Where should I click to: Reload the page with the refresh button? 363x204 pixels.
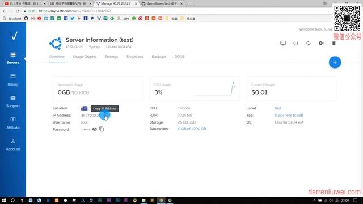coord(18,11)
